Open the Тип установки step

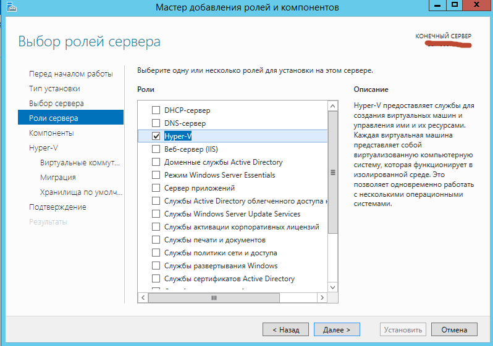[x=54, y=89]
